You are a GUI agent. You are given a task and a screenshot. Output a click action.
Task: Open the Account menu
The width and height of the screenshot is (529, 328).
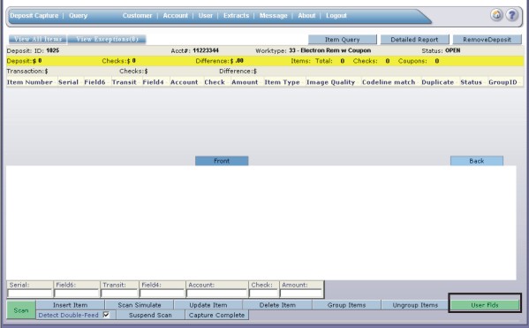coord(176,16)
